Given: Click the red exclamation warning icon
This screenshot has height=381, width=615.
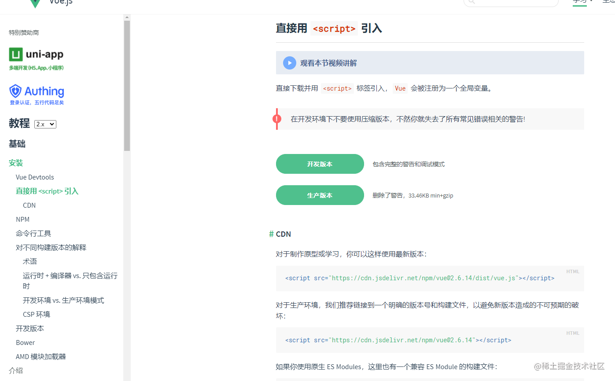Looking at the screenshot, I should [277, 119].
